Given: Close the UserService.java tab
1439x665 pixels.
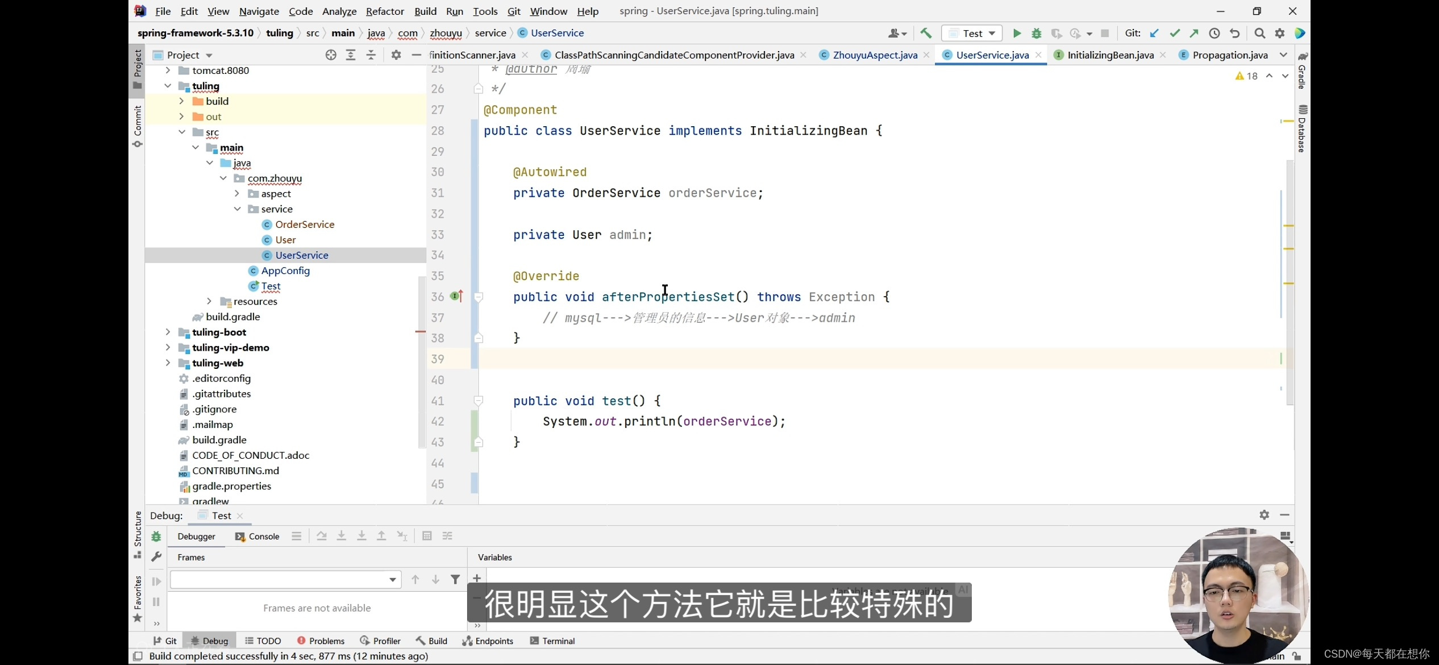Looking at the screenshot, I should [1038, 55].
